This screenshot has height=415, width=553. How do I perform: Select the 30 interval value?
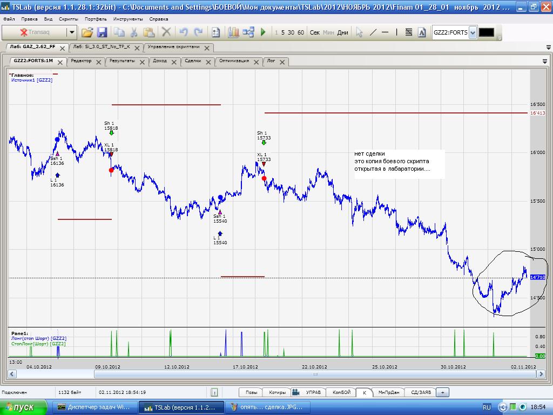click(x=291, y=32)
